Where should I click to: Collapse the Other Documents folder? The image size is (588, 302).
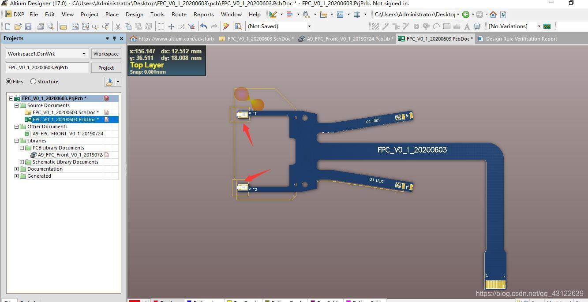pyautogui.click(x=17, y=127)
